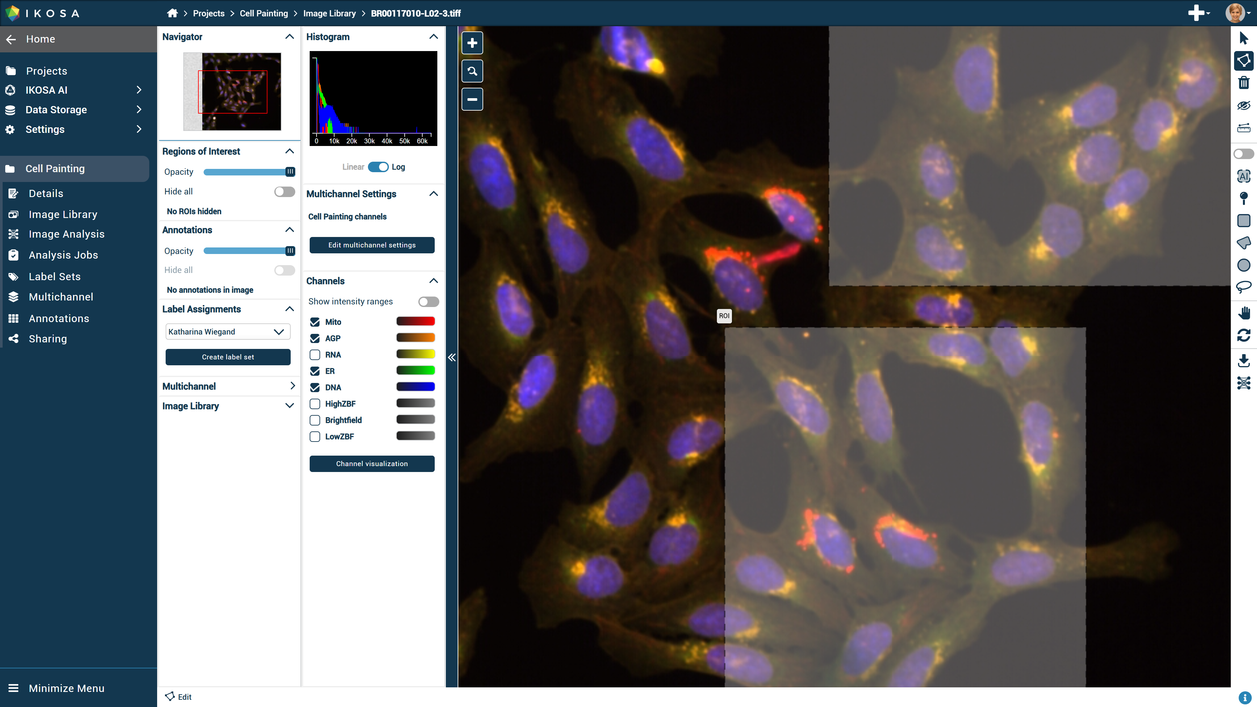Select the trash delete tool
This screenshot has width=1257, height=707.
tap(1243, 83)
